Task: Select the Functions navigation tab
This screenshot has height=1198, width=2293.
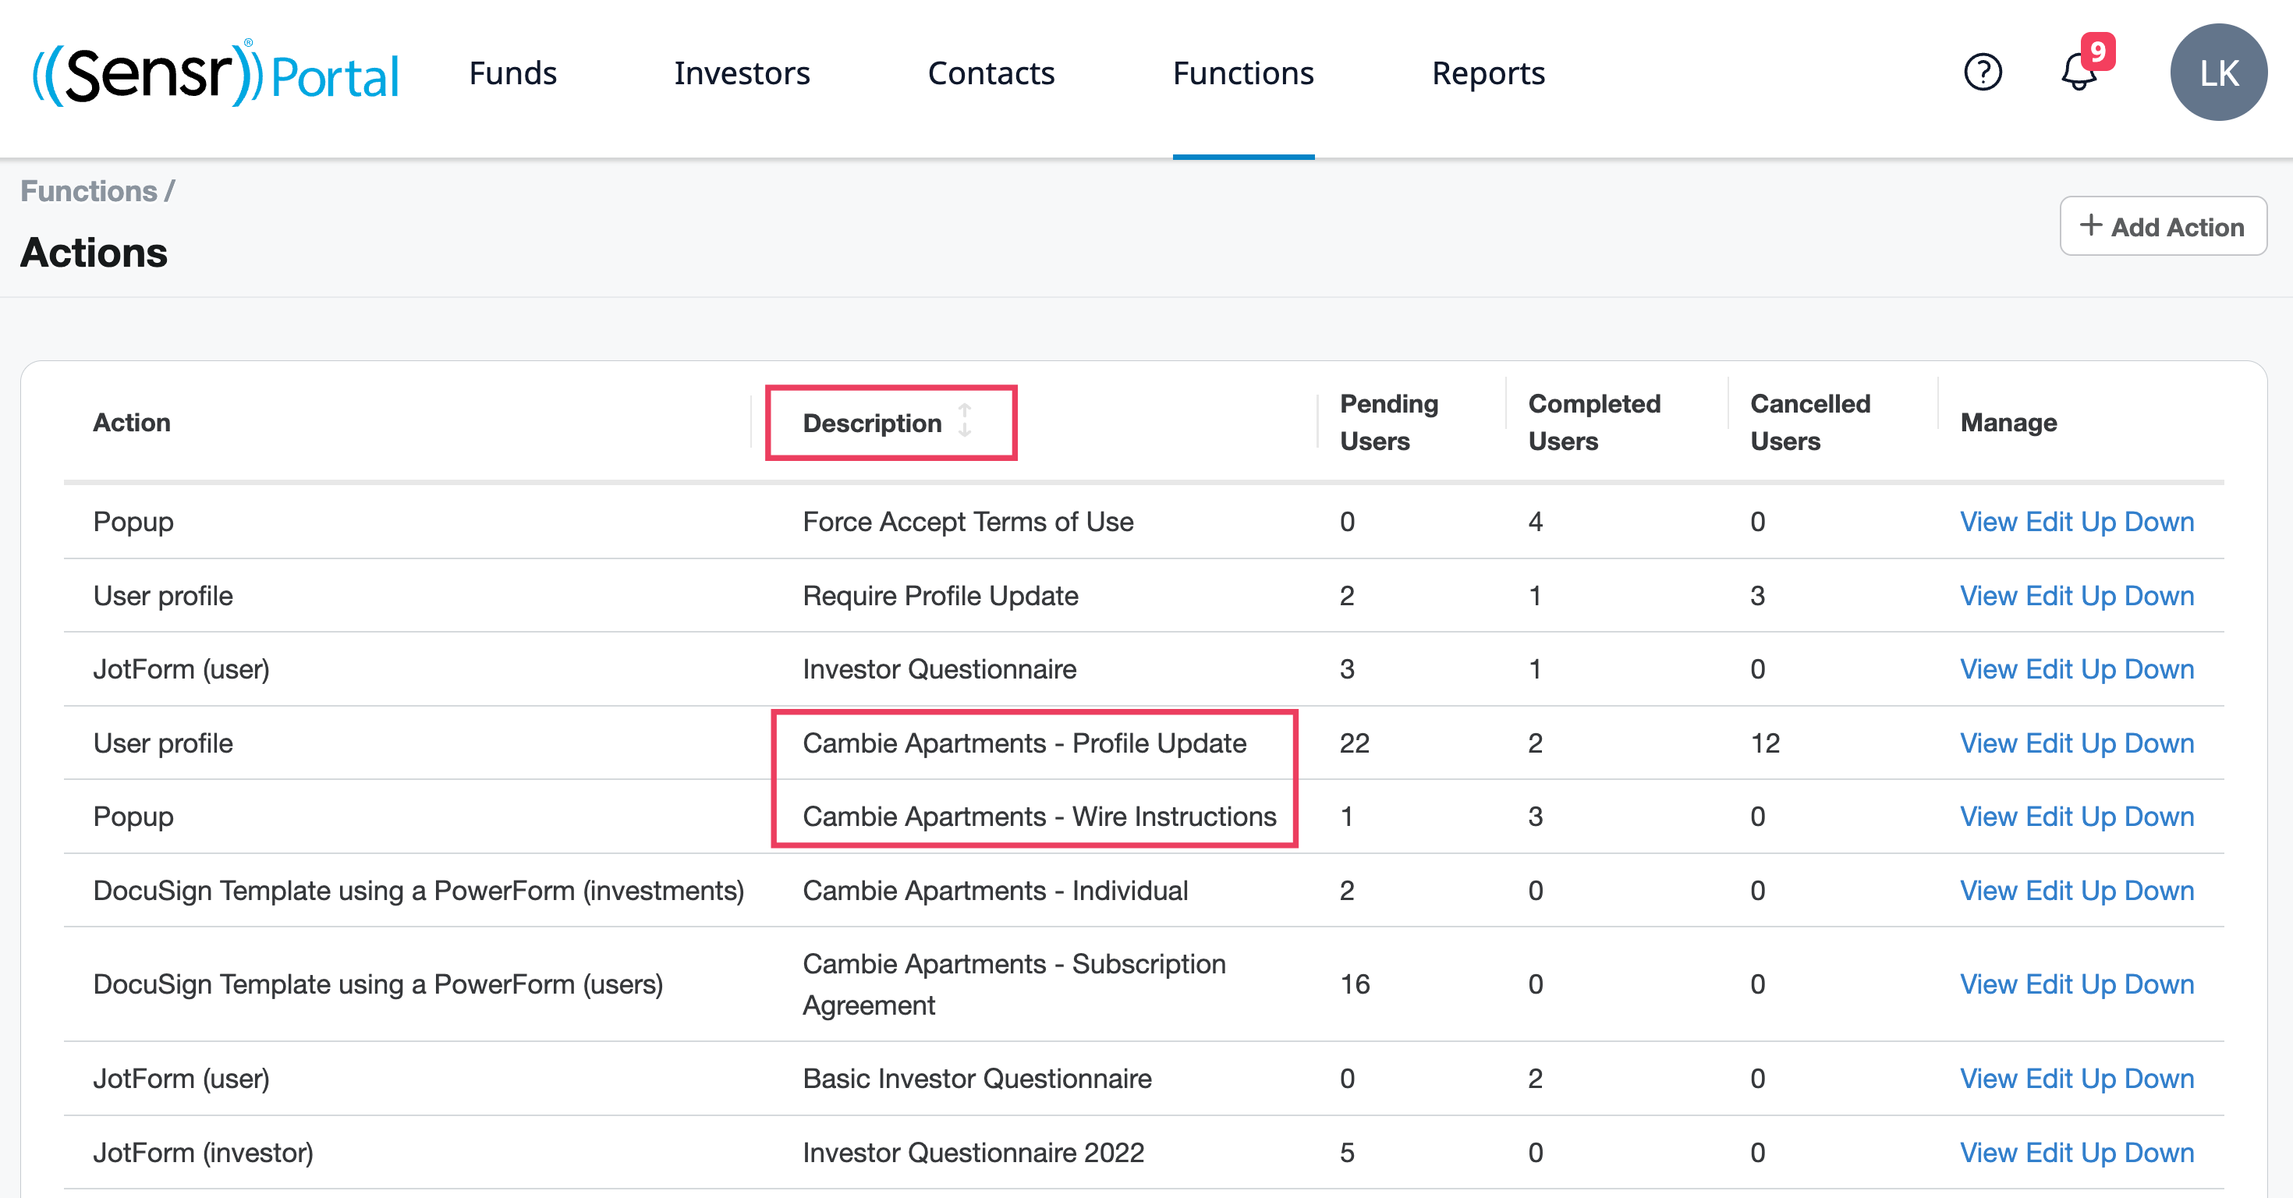Action: tap(1242, 73)
